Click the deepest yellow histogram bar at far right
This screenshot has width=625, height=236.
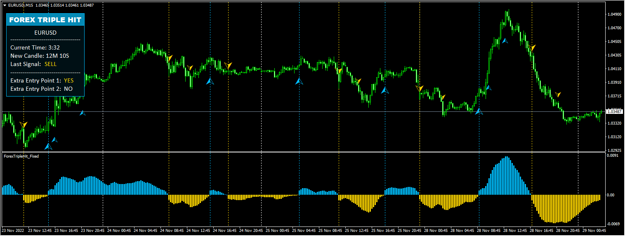point(556,208)
